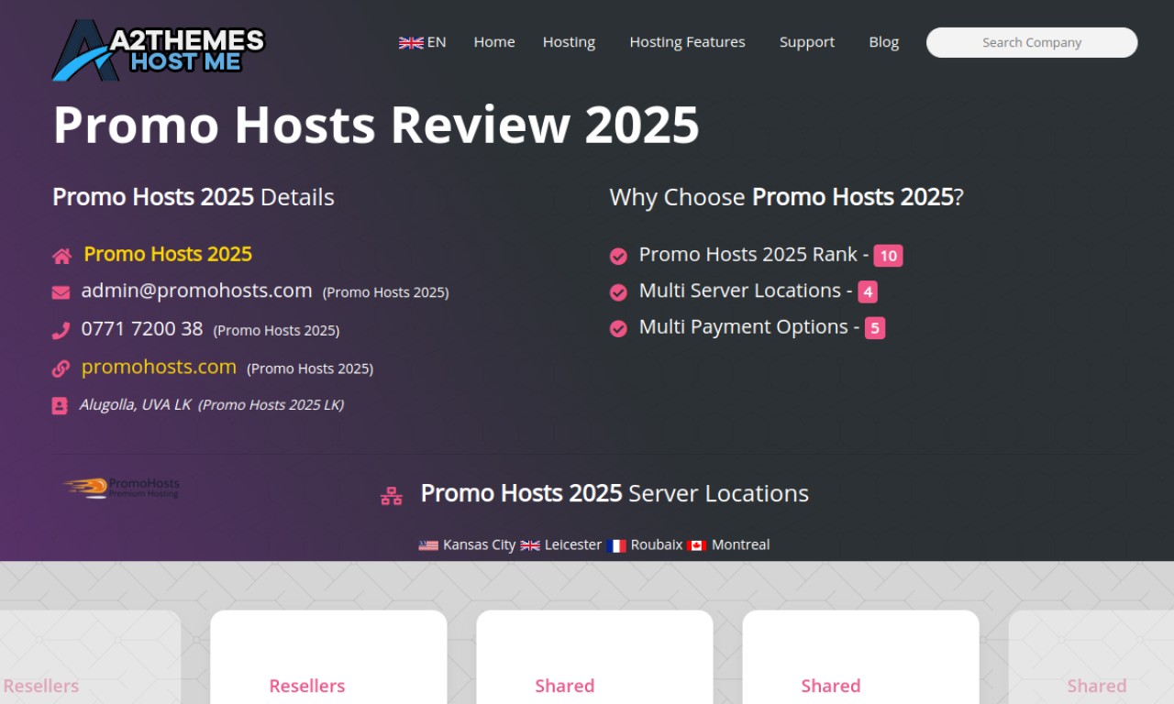Viewport: 1174px width, 704px height.
Task: Click the Kansas City location text
Action: pyautogui.click(x=480, y=544)
